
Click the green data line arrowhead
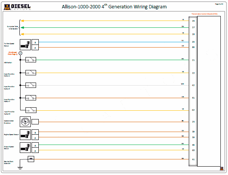pos(22,27)
